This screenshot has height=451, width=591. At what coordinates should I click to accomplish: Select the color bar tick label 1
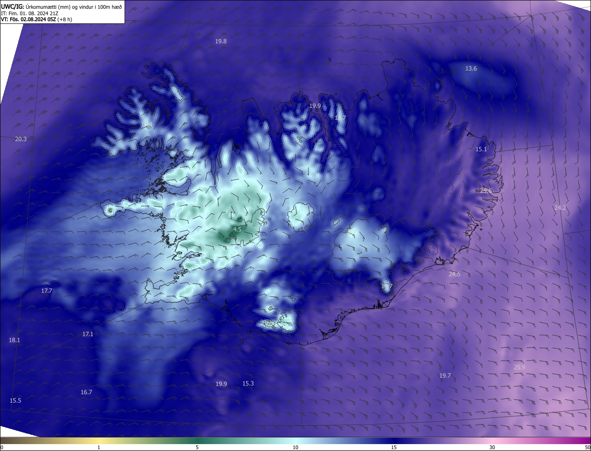point(99,447)
